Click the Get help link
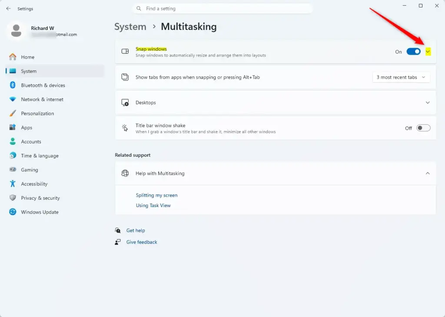 click(136, 231)
